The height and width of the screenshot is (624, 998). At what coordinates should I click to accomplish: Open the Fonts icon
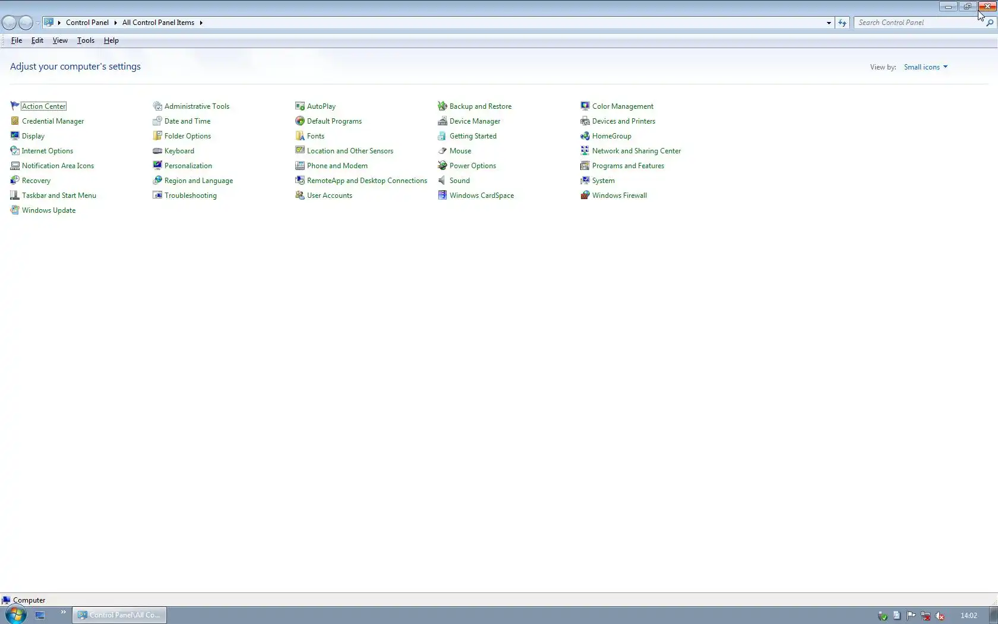pos(300,135)
